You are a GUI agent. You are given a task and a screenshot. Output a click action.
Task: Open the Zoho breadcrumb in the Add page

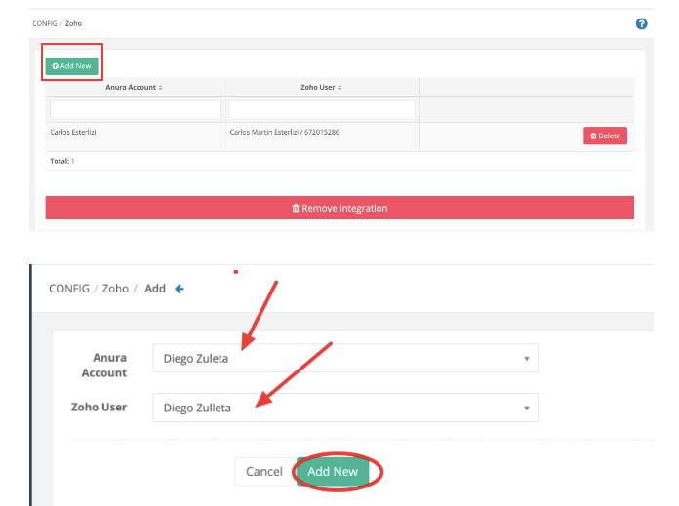click(x=115, y=289)
